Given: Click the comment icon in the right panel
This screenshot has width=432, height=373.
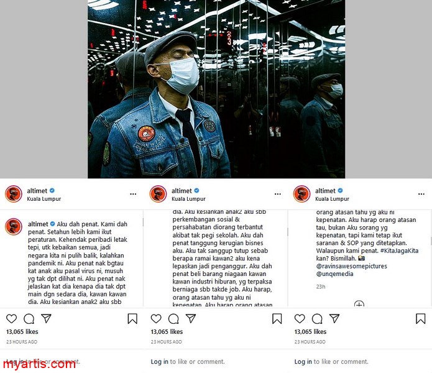Looking at the screenshot, I should (x=317, y=319).
